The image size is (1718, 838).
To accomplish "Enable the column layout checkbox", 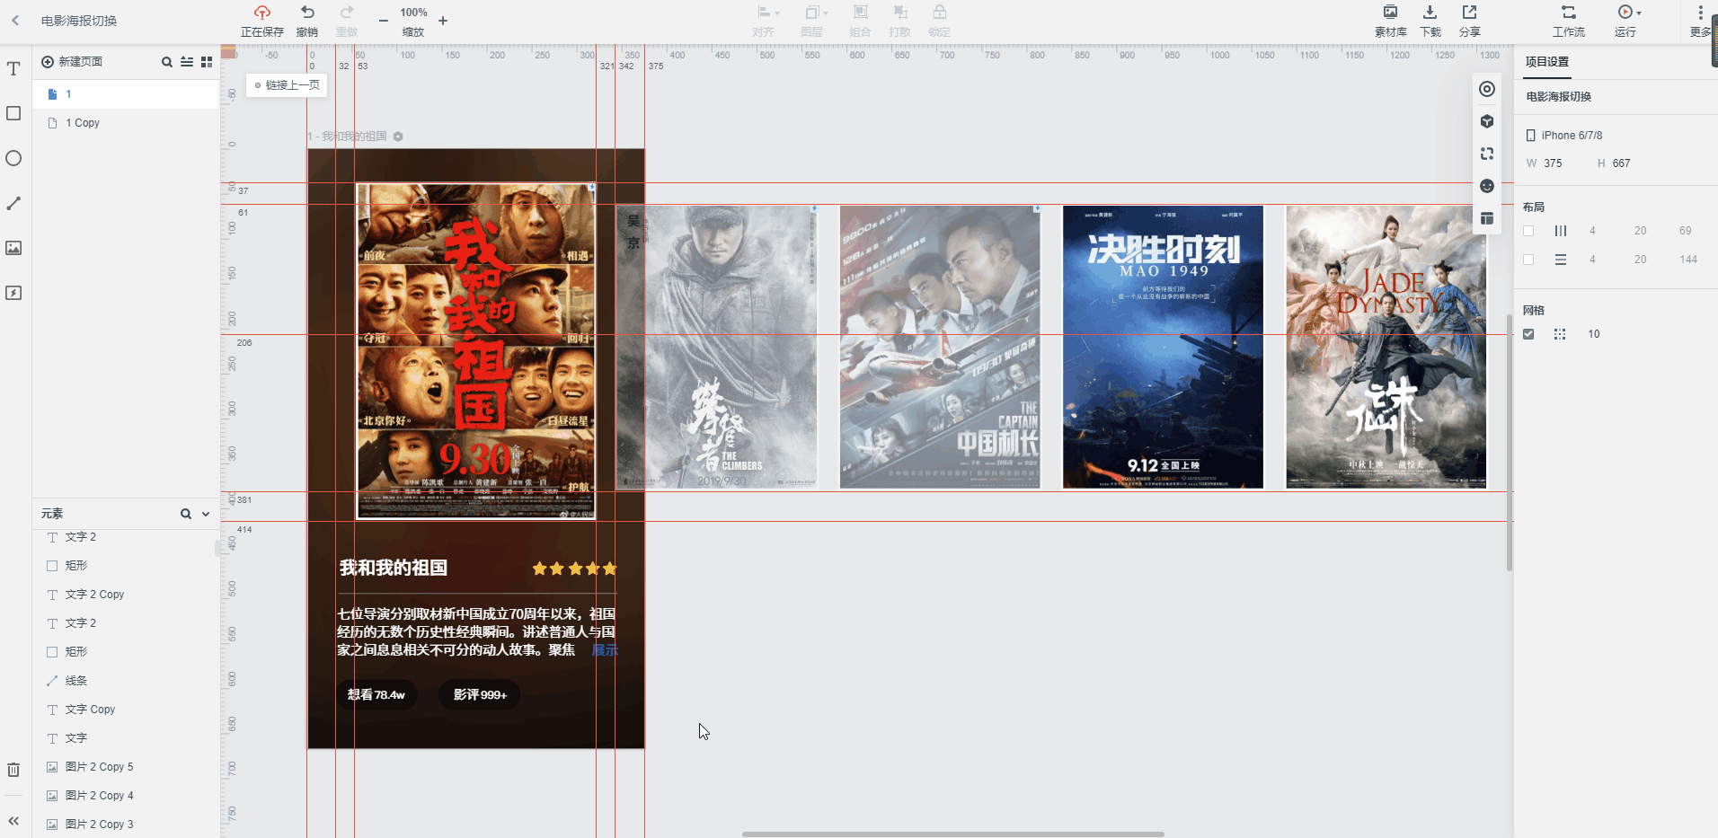I will (1528, 231).
